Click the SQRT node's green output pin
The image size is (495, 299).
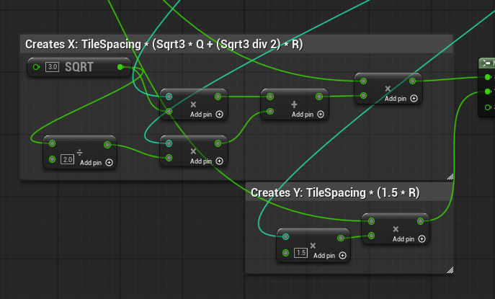tap(120, 67)
